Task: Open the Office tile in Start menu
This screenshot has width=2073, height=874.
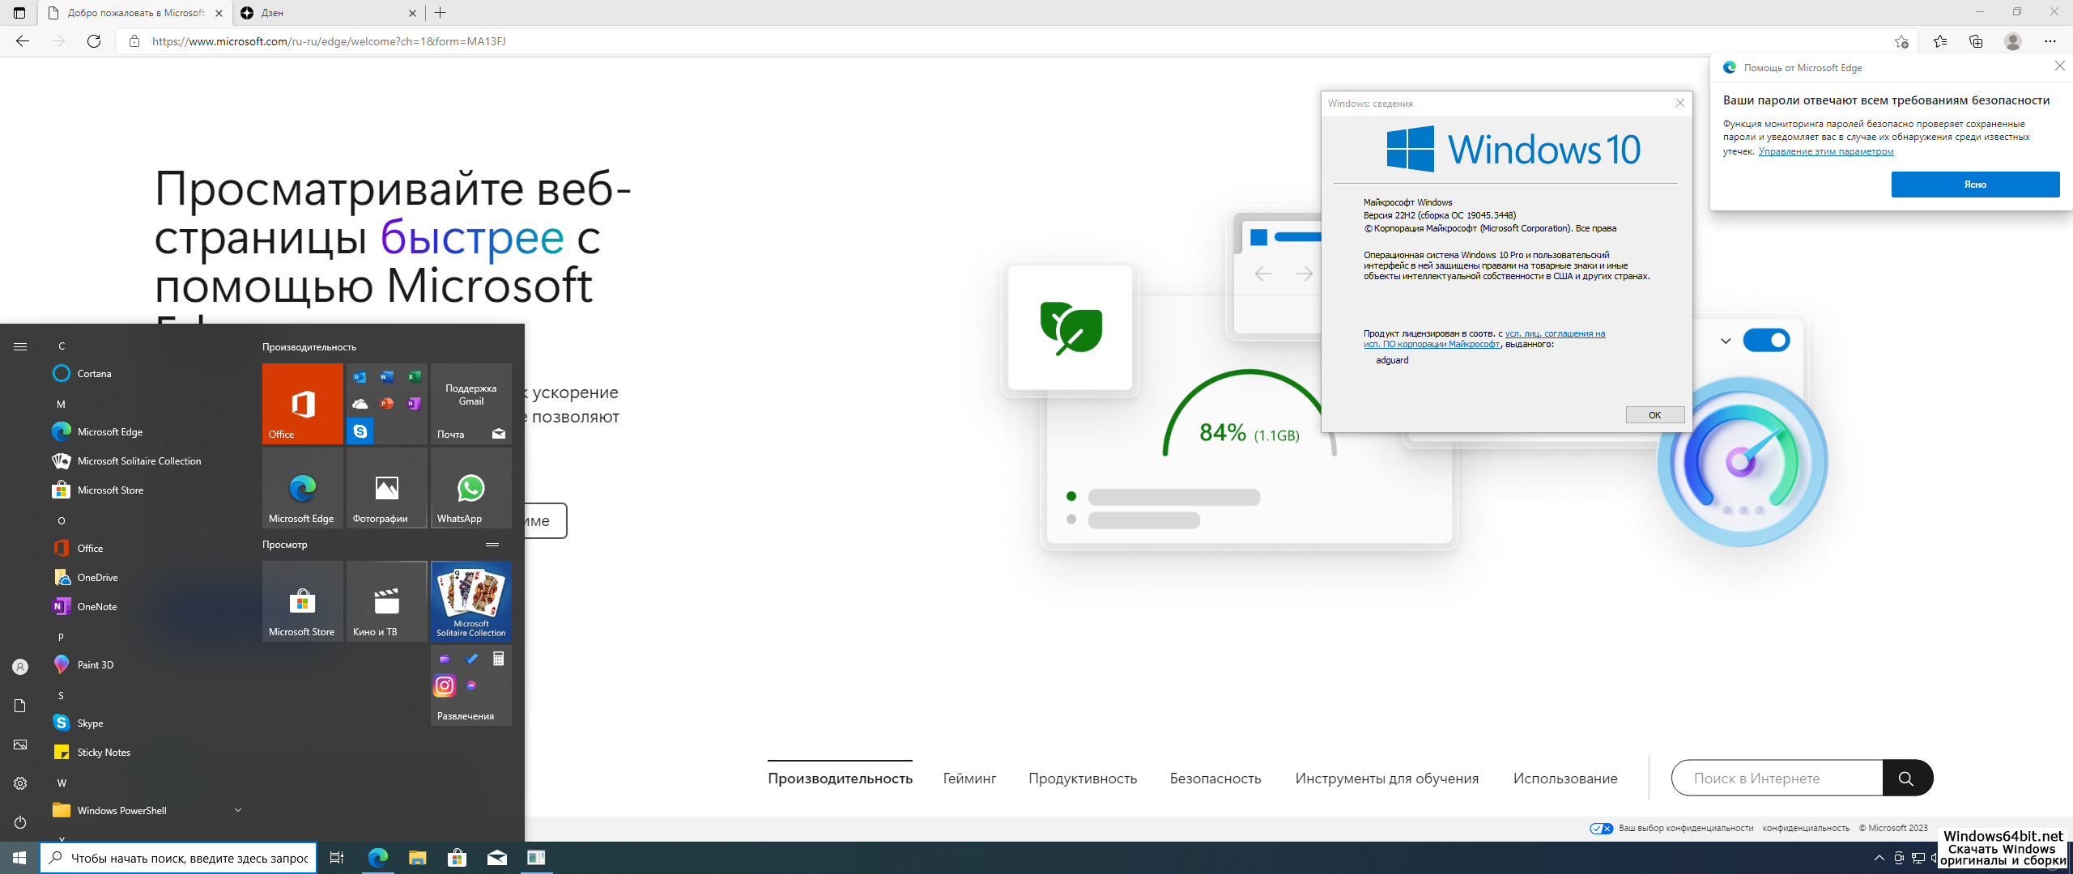Action: coord(302,403)
